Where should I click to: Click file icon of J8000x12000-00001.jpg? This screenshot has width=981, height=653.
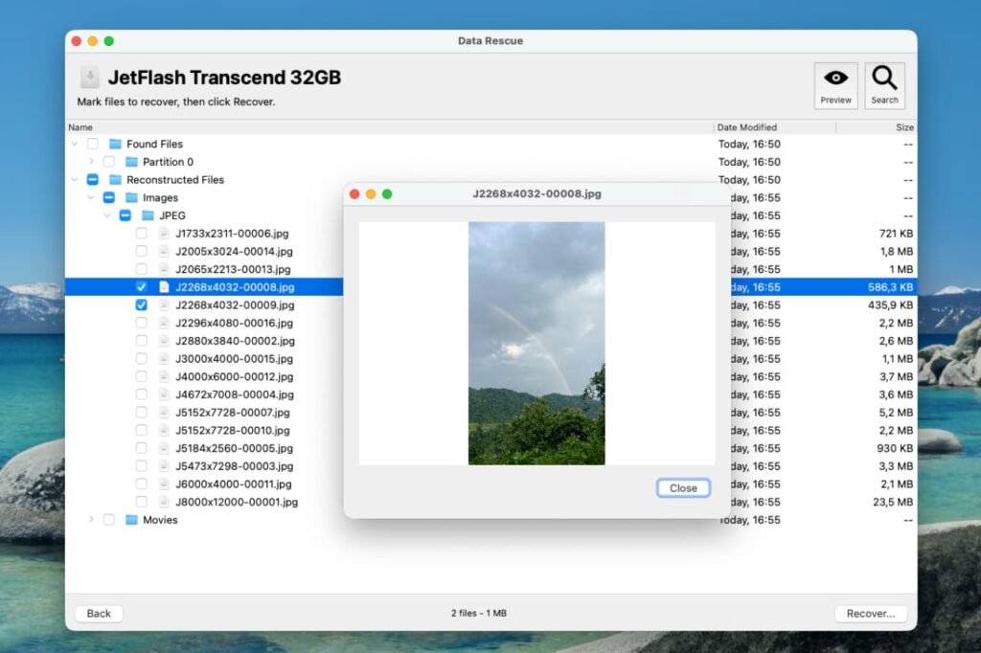(x=164, y=503)
